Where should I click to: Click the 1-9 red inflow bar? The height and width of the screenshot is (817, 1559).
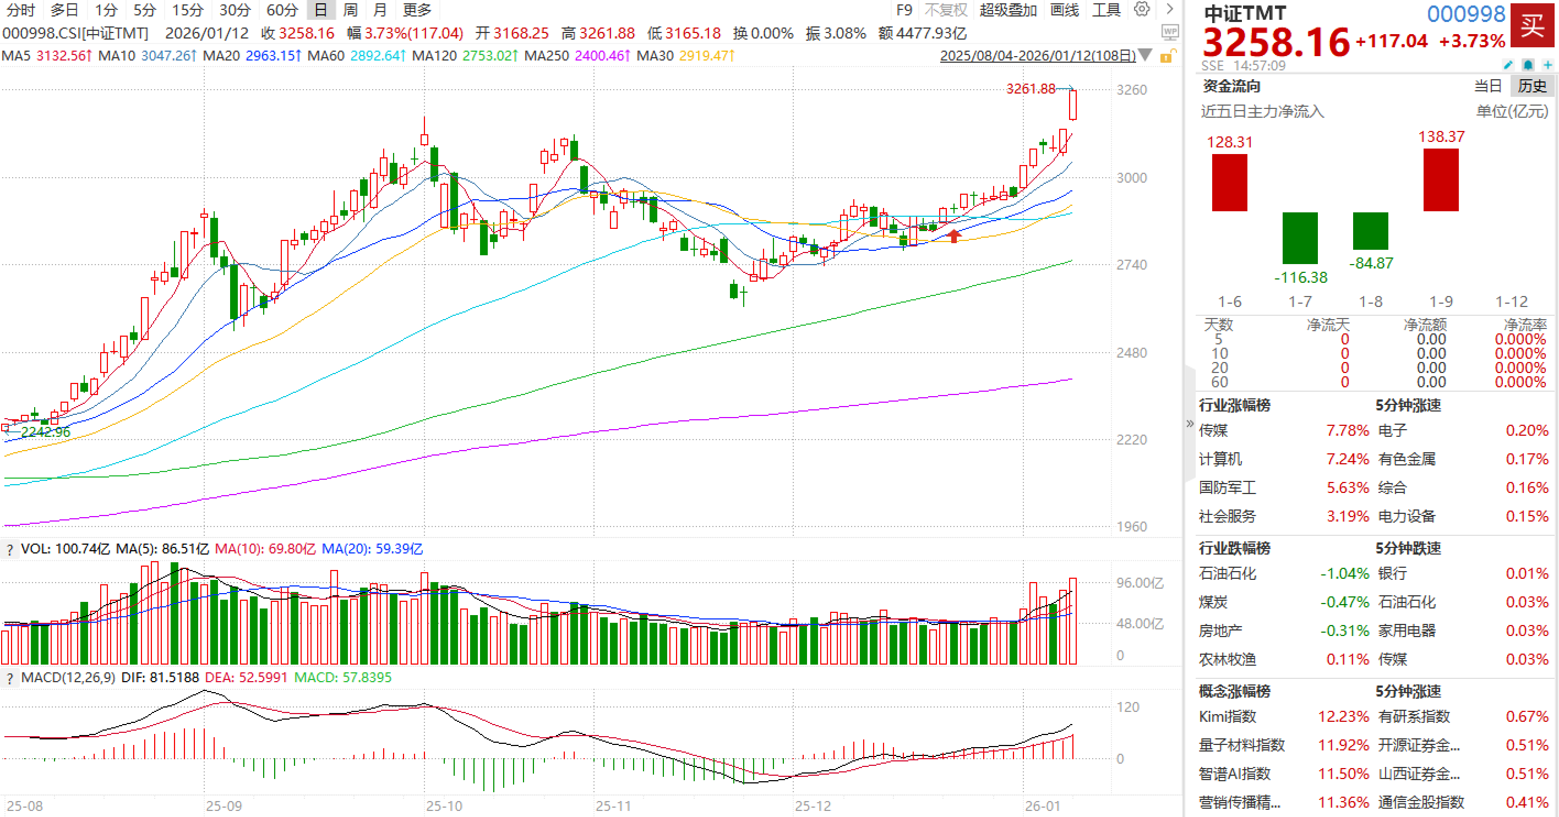coord(1441,179)
